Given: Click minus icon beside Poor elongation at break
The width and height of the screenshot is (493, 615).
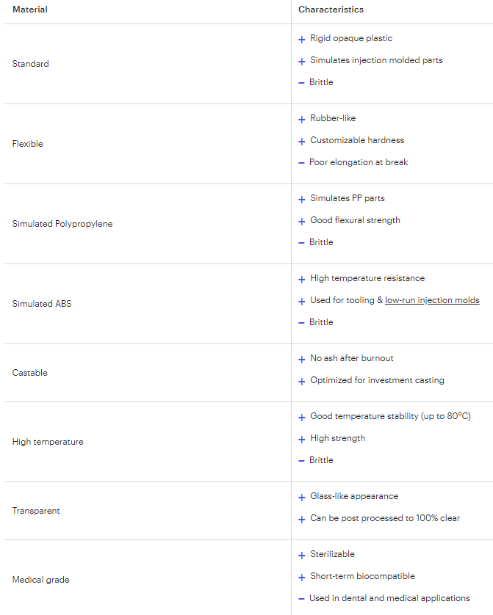Looking at the screenshot, I should click(x=301, y=163).
